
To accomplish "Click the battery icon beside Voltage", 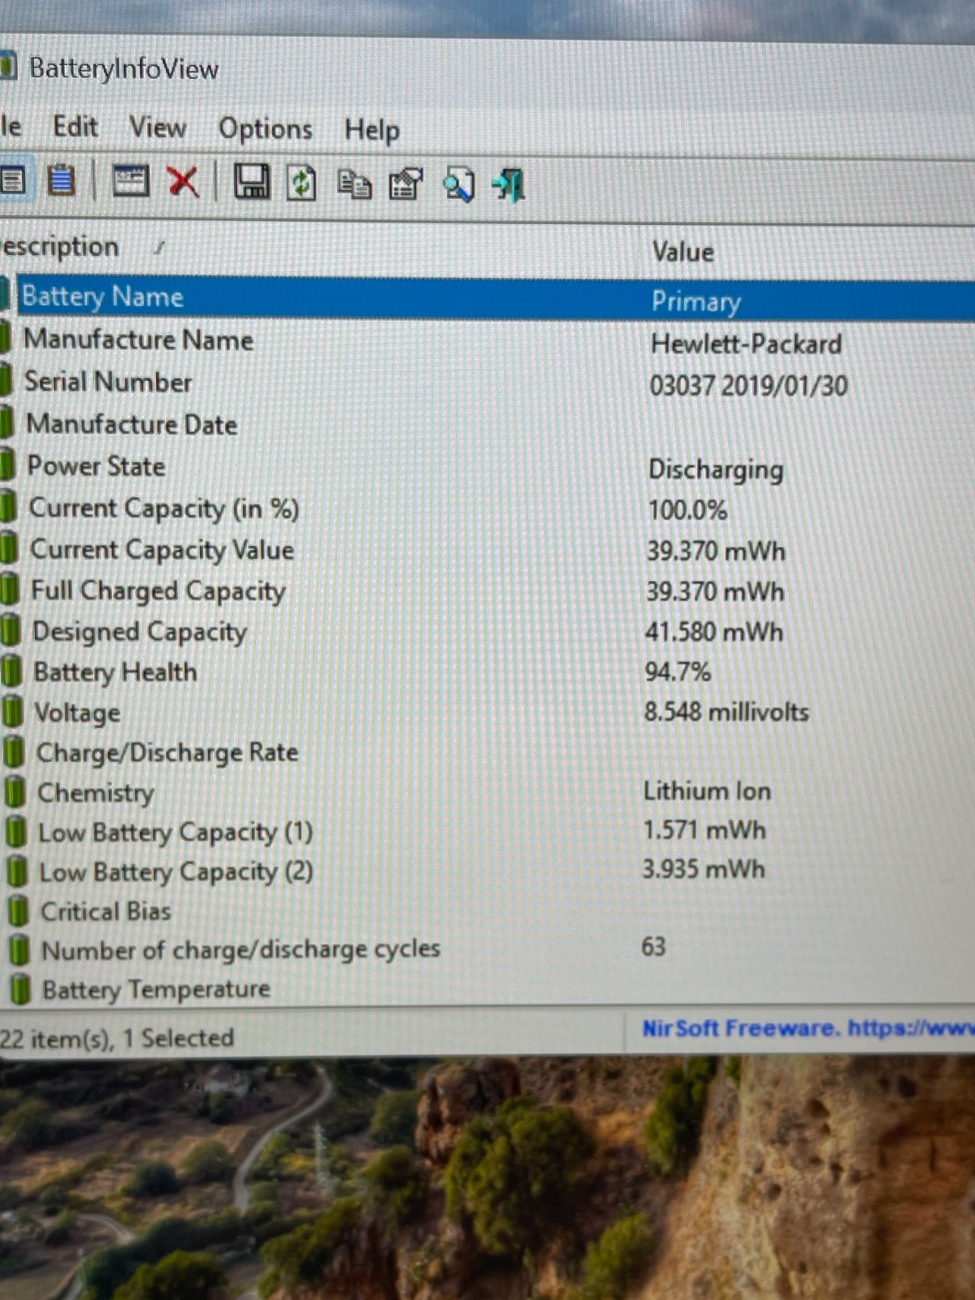I will click(13, 712).
